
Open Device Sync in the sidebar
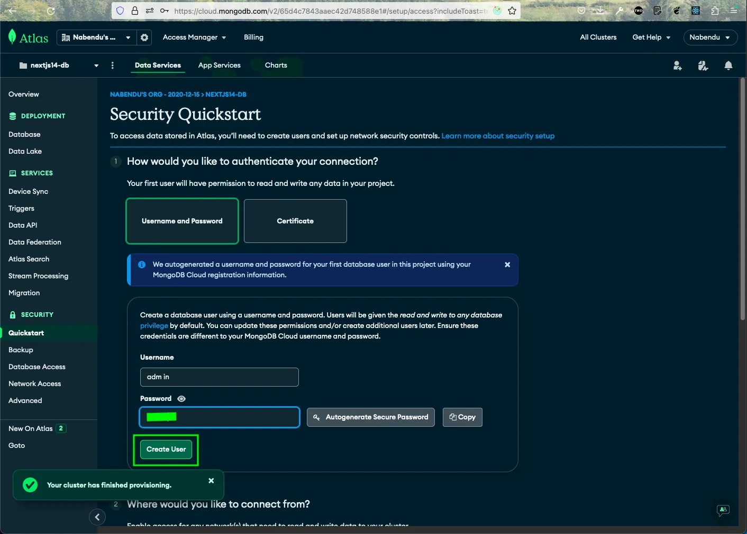28,192
